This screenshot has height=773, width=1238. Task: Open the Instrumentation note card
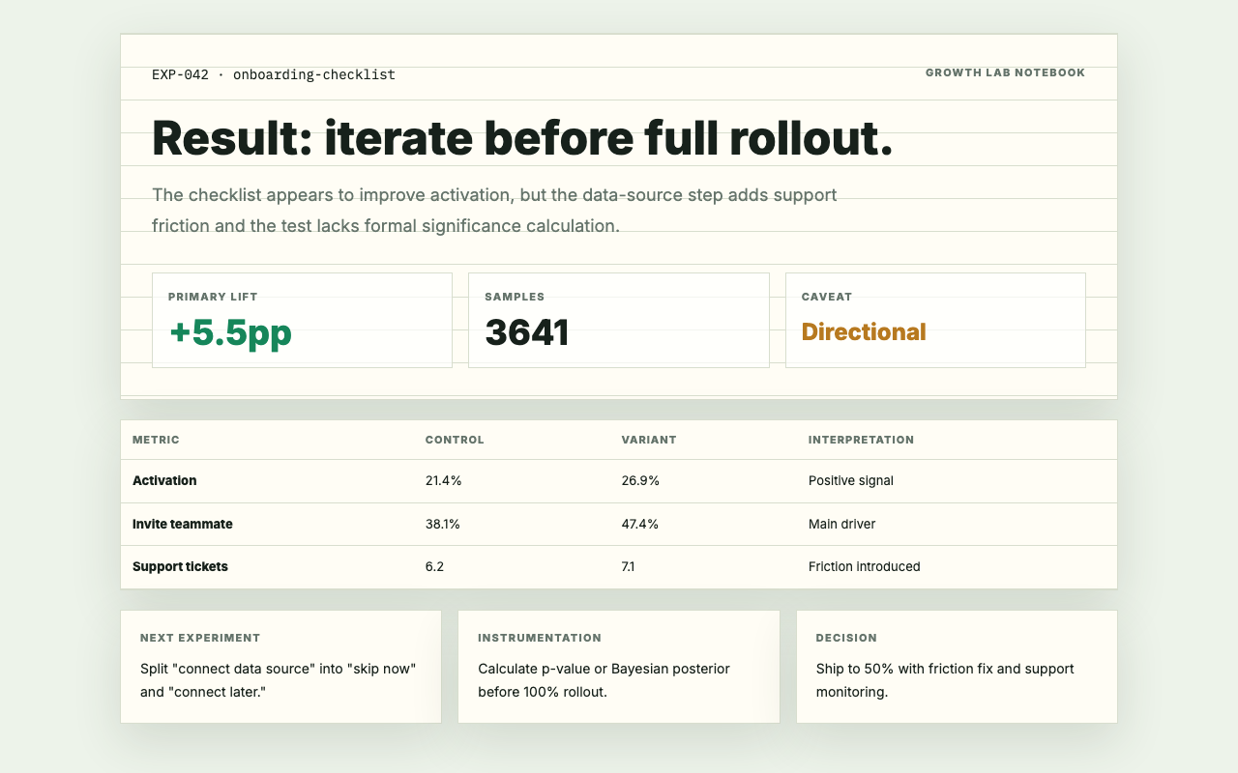619,667
